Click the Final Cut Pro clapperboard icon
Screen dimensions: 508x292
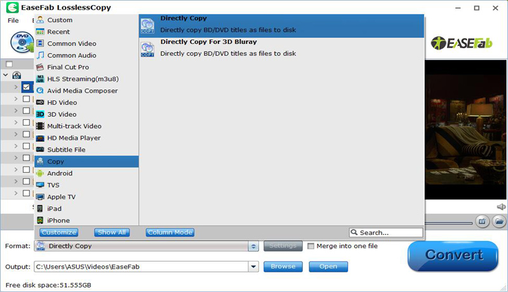click(x=40, y=67)
